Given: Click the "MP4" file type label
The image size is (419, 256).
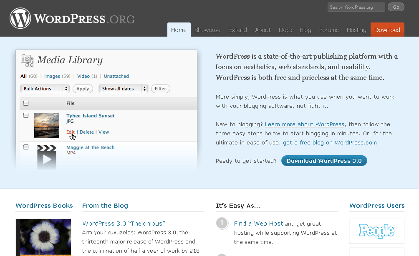Looking at the screenshot, I should (x=71, y=153).
